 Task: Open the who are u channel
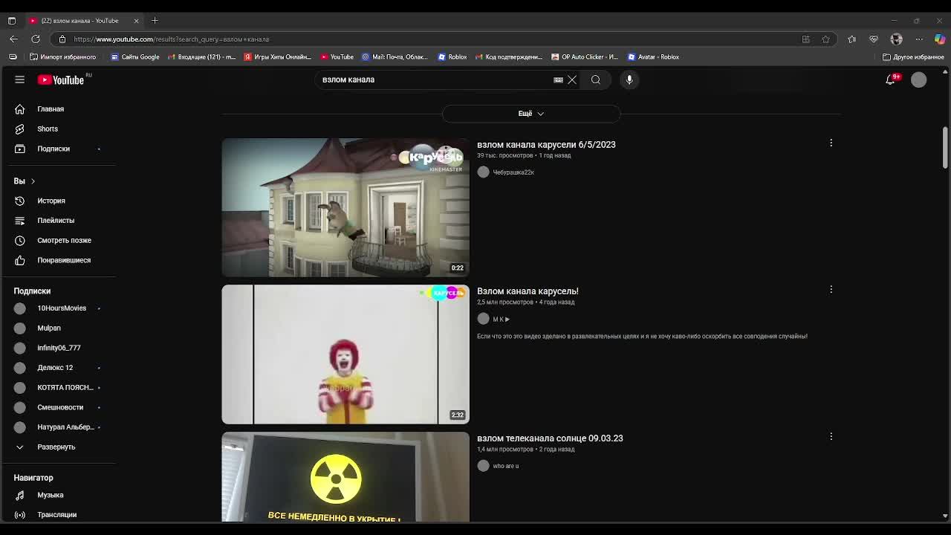point(505,466)
